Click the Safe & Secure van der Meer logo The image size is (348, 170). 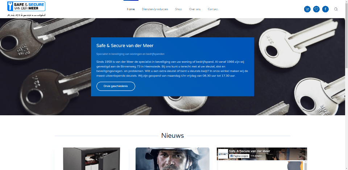point(26,9)
